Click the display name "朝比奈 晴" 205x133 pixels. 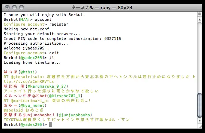click(x=14, y=86)
